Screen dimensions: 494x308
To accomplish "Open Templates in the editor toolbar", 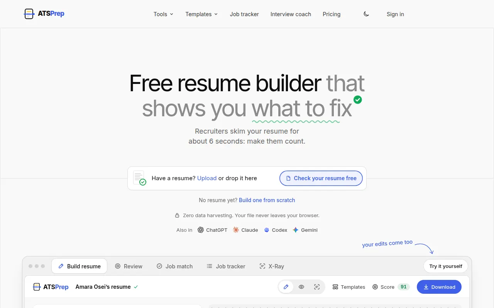I will pyautogui.click(x=349, y=287).
